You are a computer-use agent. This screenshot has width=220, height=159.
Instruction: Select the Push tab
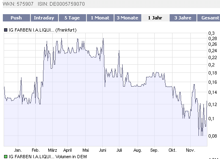pyautogui.click(x=16, y=18)
